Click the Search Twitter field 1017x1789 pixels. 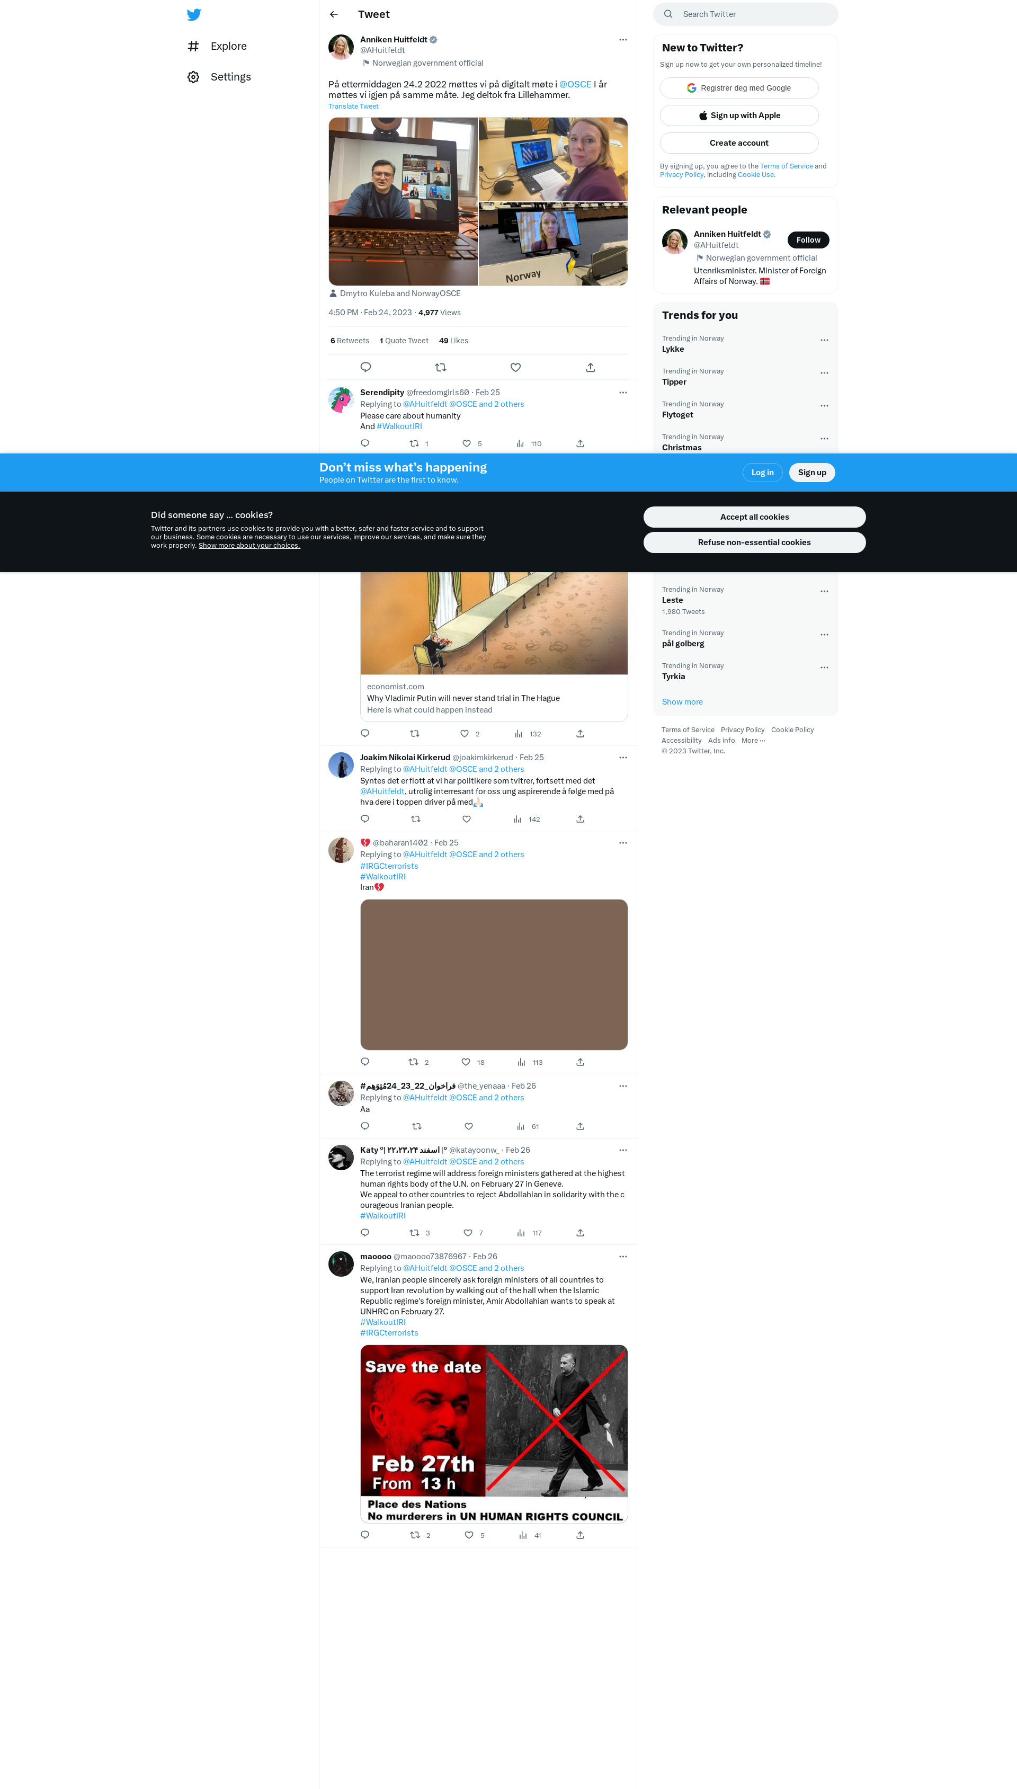pos(745,14)
